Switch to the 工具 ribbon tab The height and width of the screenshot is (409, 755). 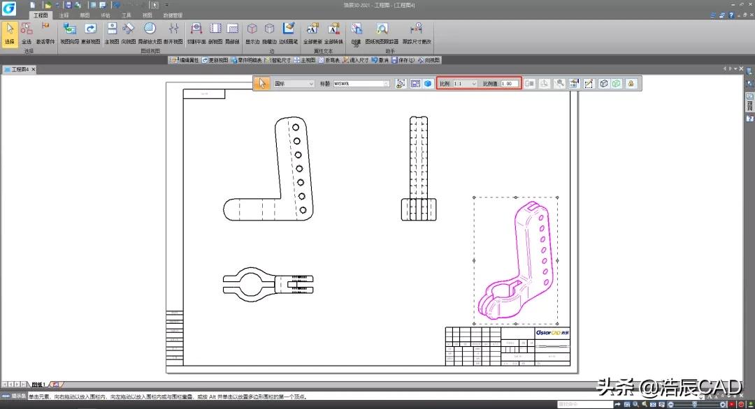pos(126,14)
